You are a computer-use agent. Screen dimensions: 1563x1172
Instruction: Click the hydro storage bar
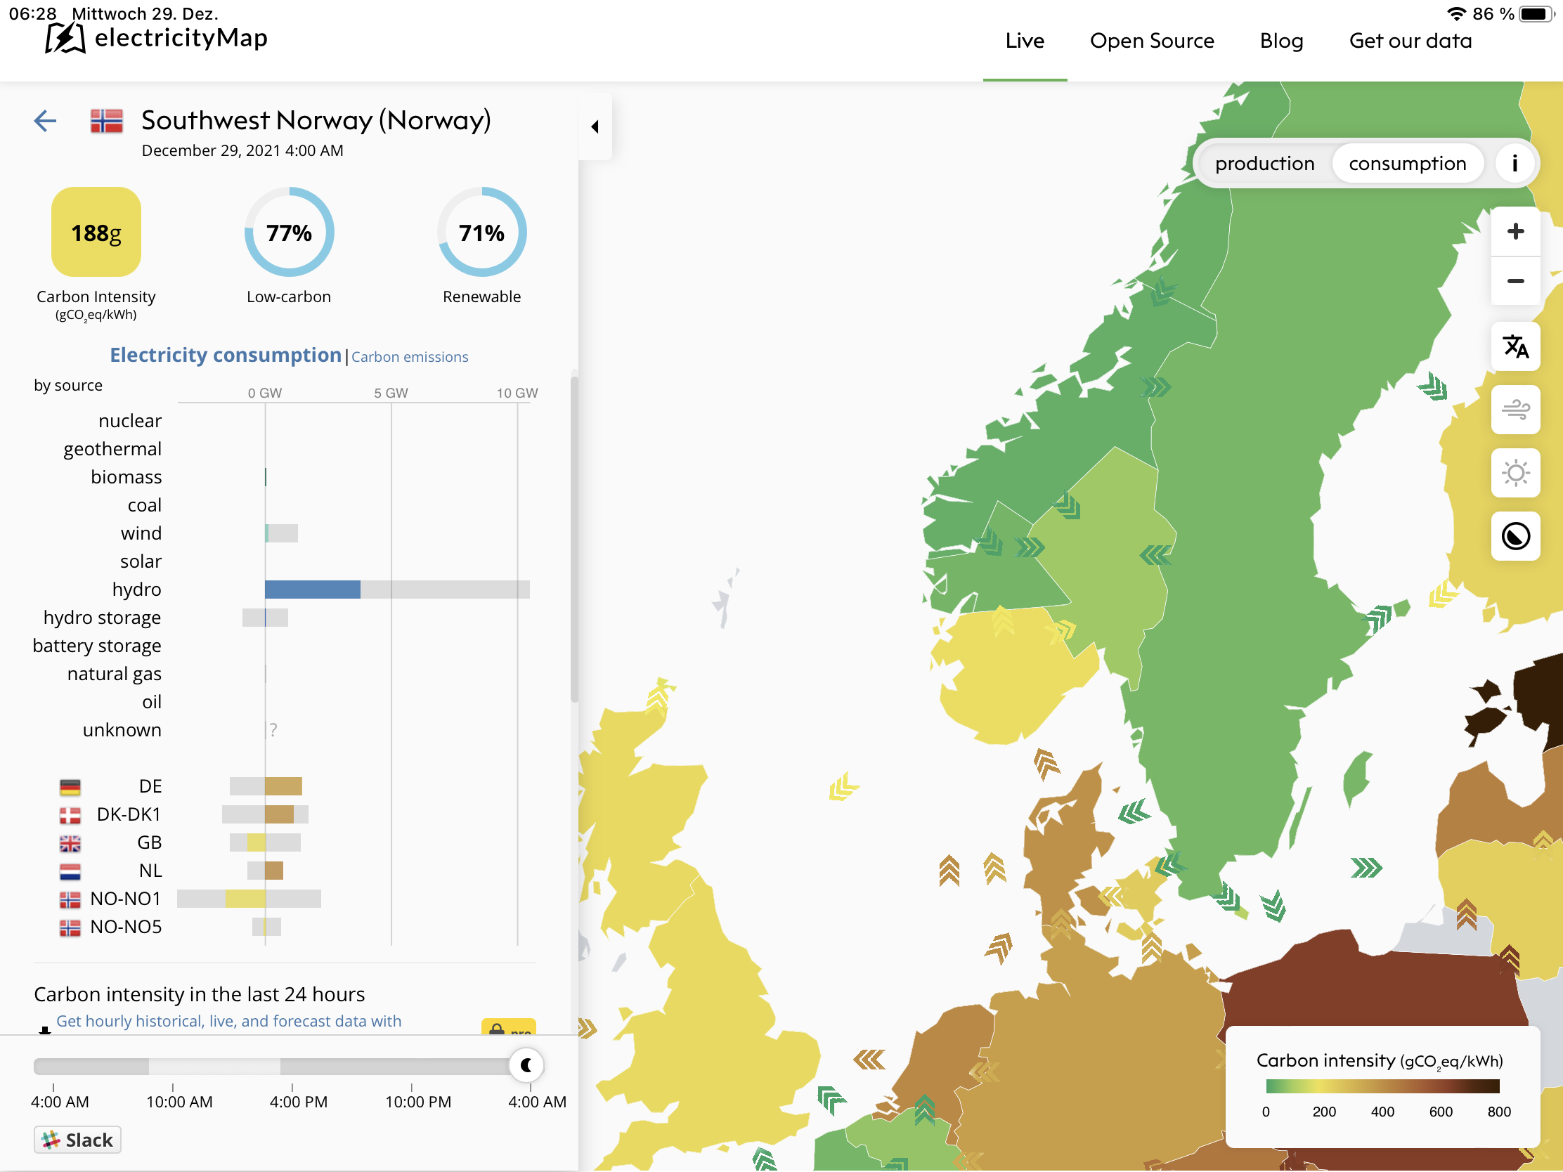click(265, 618)
